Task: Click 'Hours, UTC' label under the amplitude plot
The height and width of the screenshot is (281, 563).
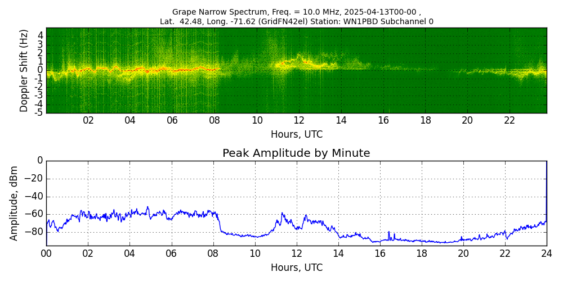Action: click(x=296, y=268)
